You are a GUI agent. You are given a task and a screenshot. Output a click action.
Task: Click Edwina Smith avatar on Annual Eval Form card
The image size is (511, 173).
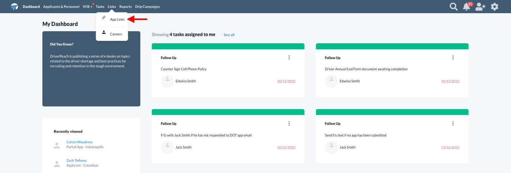332,81
